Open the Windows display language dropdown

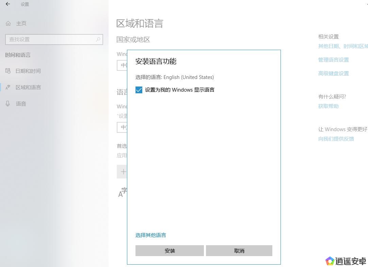click(122, 127)
